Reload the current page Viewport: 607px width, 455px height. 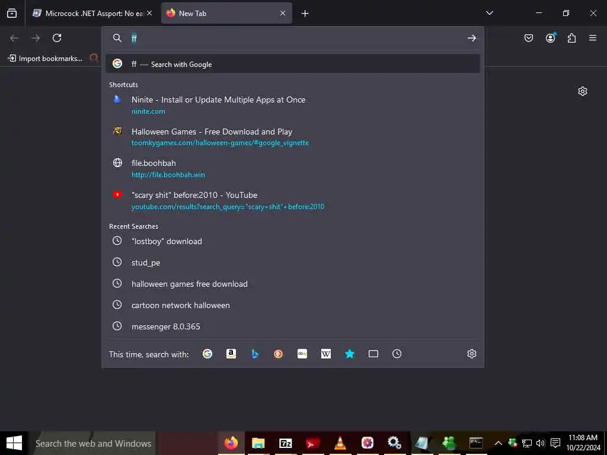click(x=57, y=38)
